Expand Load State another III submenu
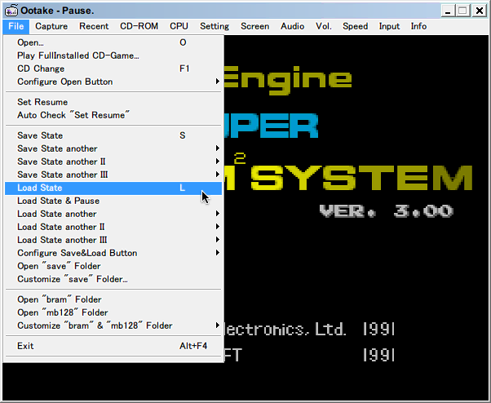Image resolution: width=491 pixels, height=403 pixels. 113,240
